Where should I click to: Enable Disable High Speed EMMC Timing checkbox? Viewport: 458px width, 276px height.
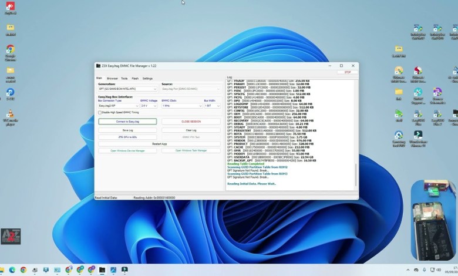[x=100, y=112]
